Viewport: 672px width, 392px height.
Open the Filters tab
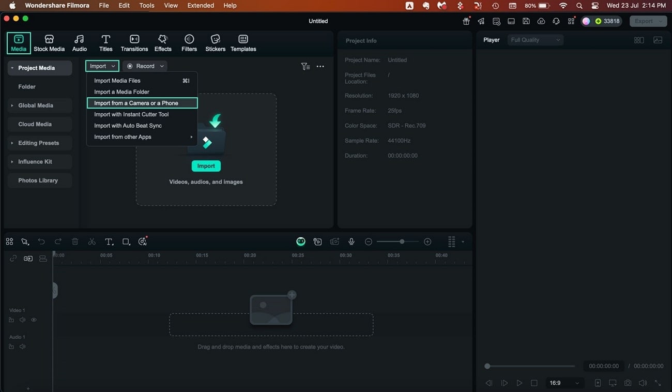click(189, 43)
